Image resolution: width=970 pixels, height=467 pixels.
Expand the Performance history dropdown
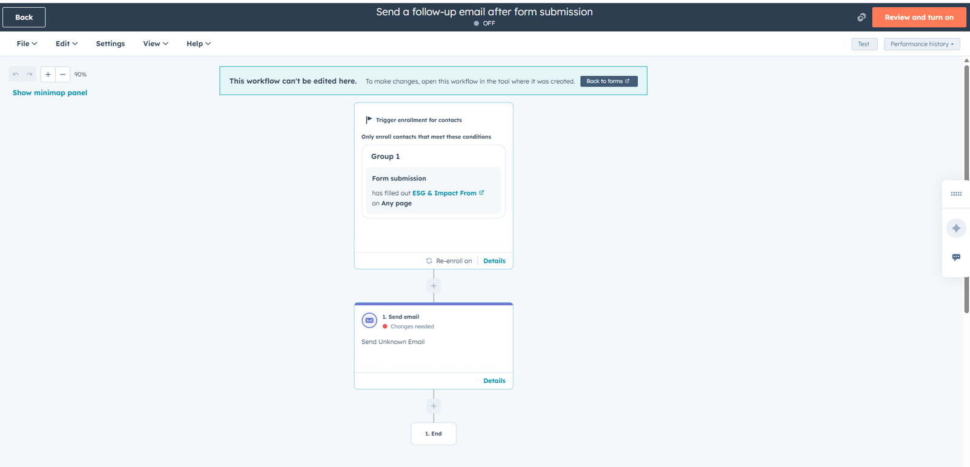coord(921,44)
